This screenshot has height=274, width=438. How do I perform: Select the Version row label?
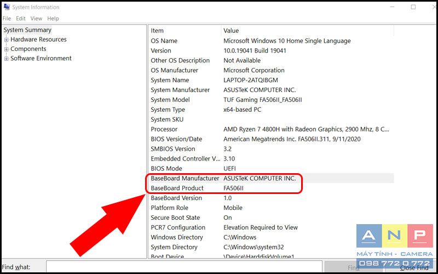pyautogui.click(x=161, y=50)
